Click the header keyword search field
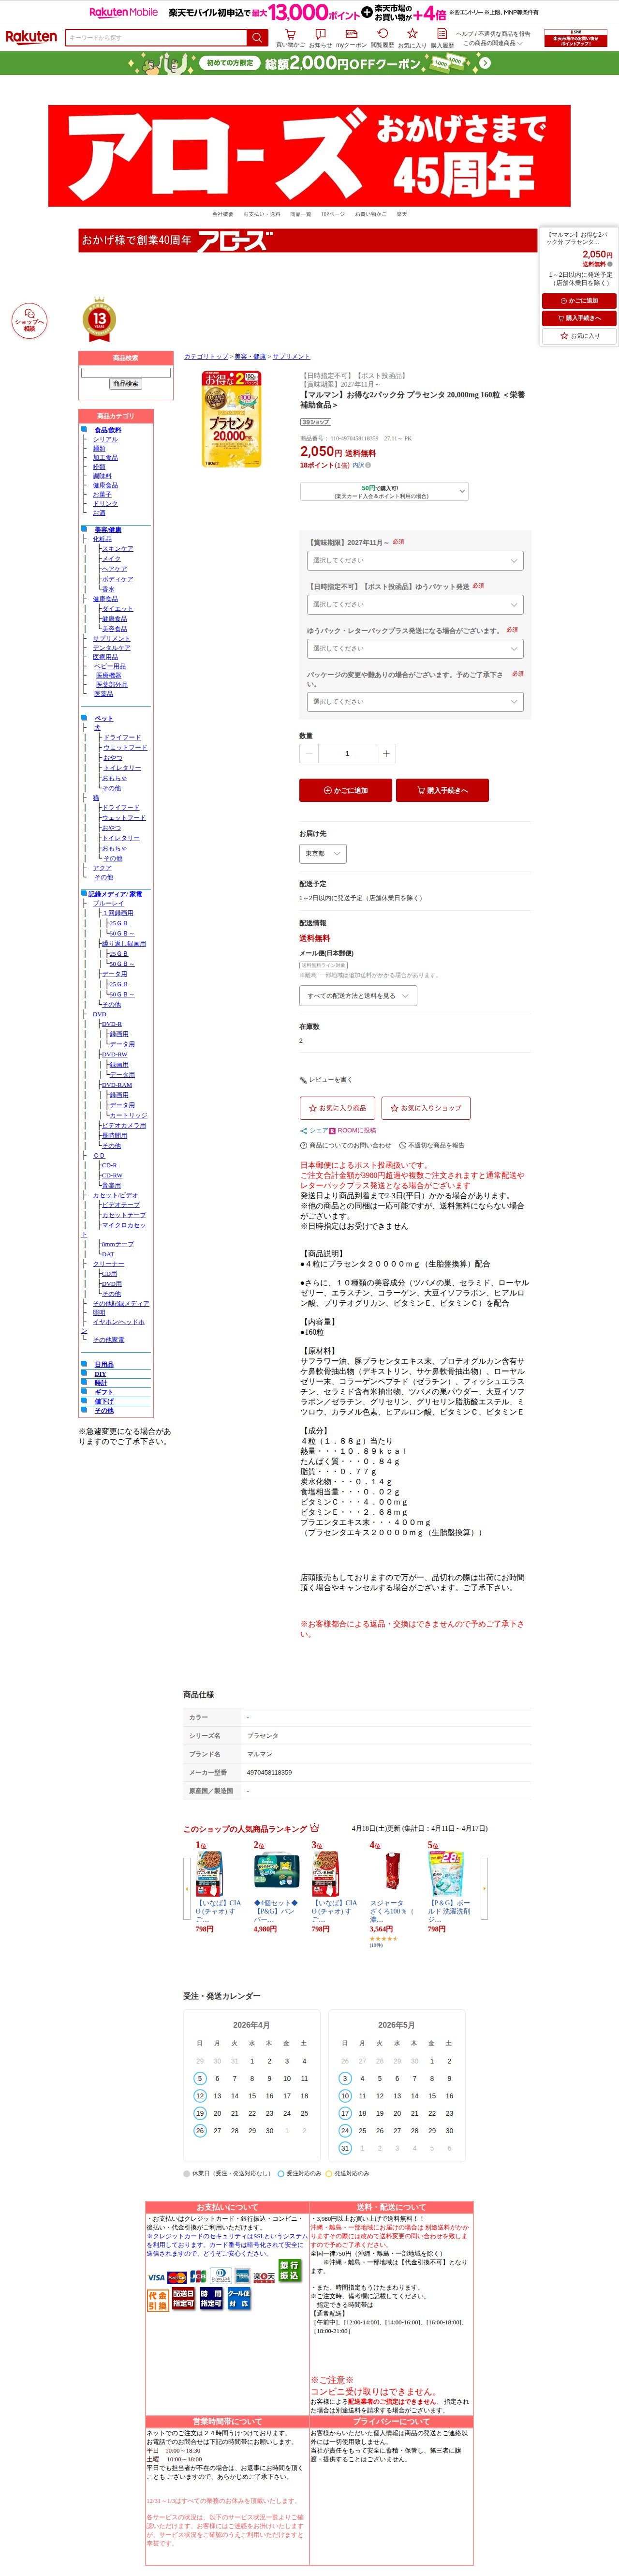Screen dimensions: 619x2576 (x=156, y=38)
